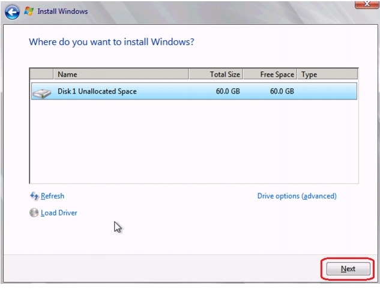Click the 60.0 GB free space value
Image resolution: width=380 pixels, height=294 pixels.
(282, 91)
